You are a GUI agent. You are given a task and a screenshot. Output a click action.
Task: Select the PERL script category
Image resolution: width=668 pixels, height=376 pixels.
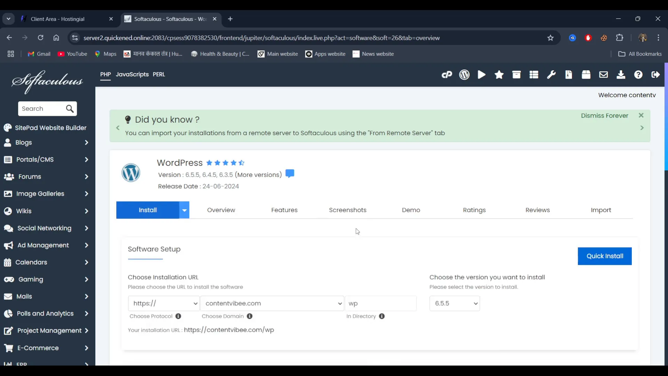point(159,75)
